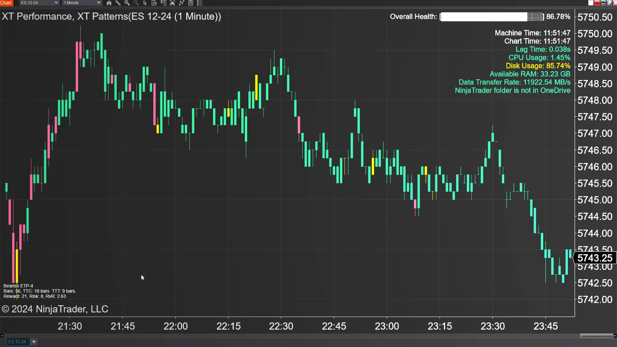This screenshot has width=617, height=347.
Task: Click the 23:00 time axis label
Action: [387, 326]
